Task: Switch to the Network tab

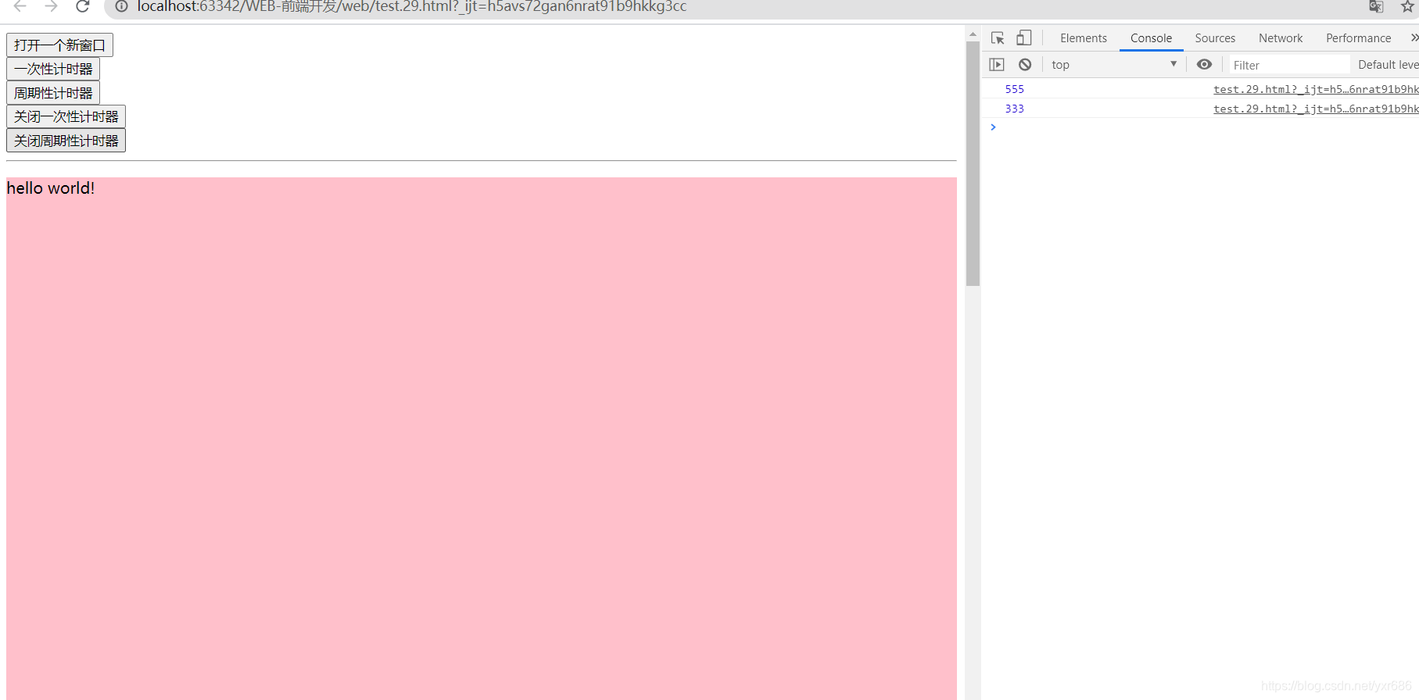Action: [x=1281, y=38]
